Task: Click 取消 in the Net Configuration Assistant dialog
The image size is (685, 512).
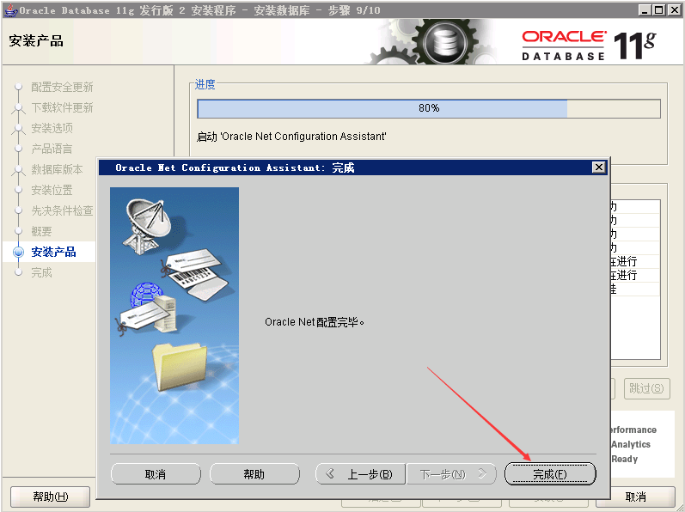Action: pos(156,473)
